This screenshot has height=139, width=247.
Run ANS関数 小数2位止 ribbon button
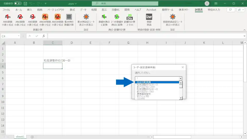point(20,20)
